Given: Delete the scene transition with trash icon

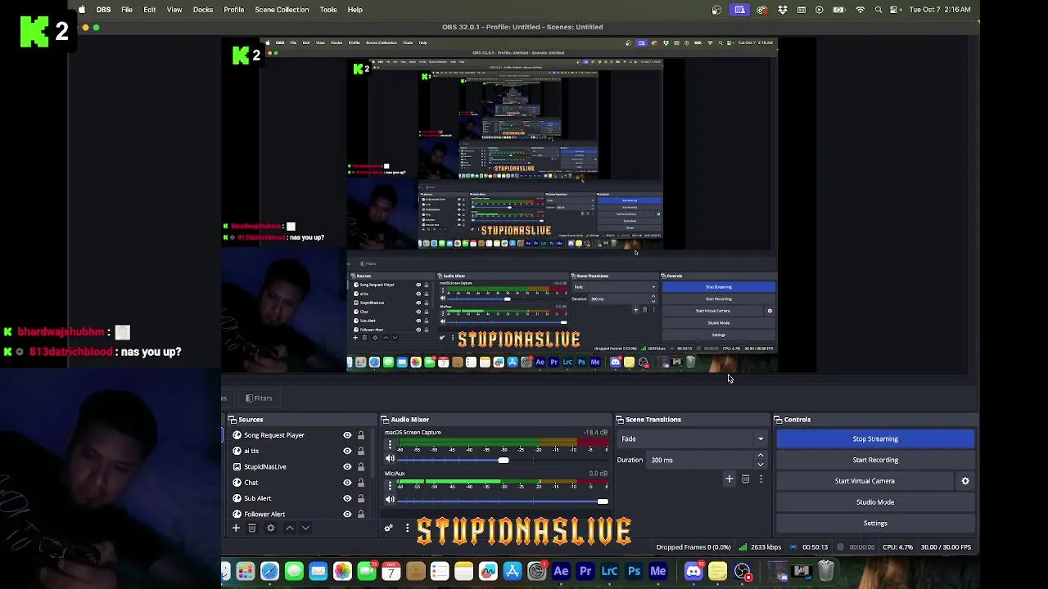Looking at the screenshot, I should (745, 479).
